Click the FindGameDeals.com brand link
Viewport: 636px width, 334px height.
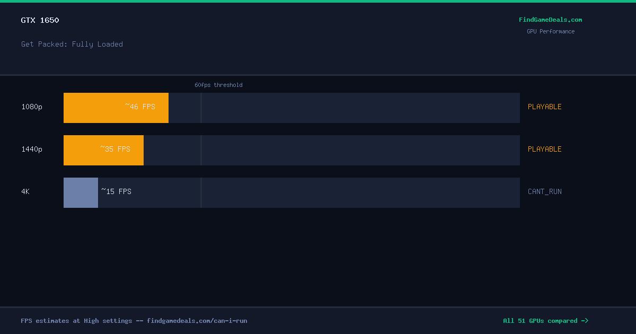pos(550,20)
